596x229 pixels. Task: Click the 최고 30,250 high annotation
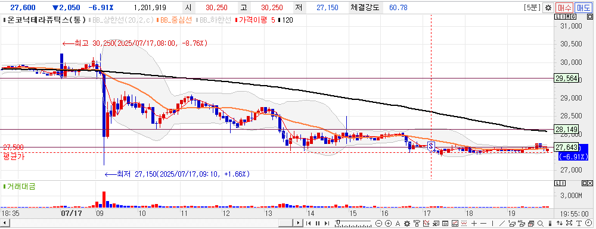click(x=135, y=43)
